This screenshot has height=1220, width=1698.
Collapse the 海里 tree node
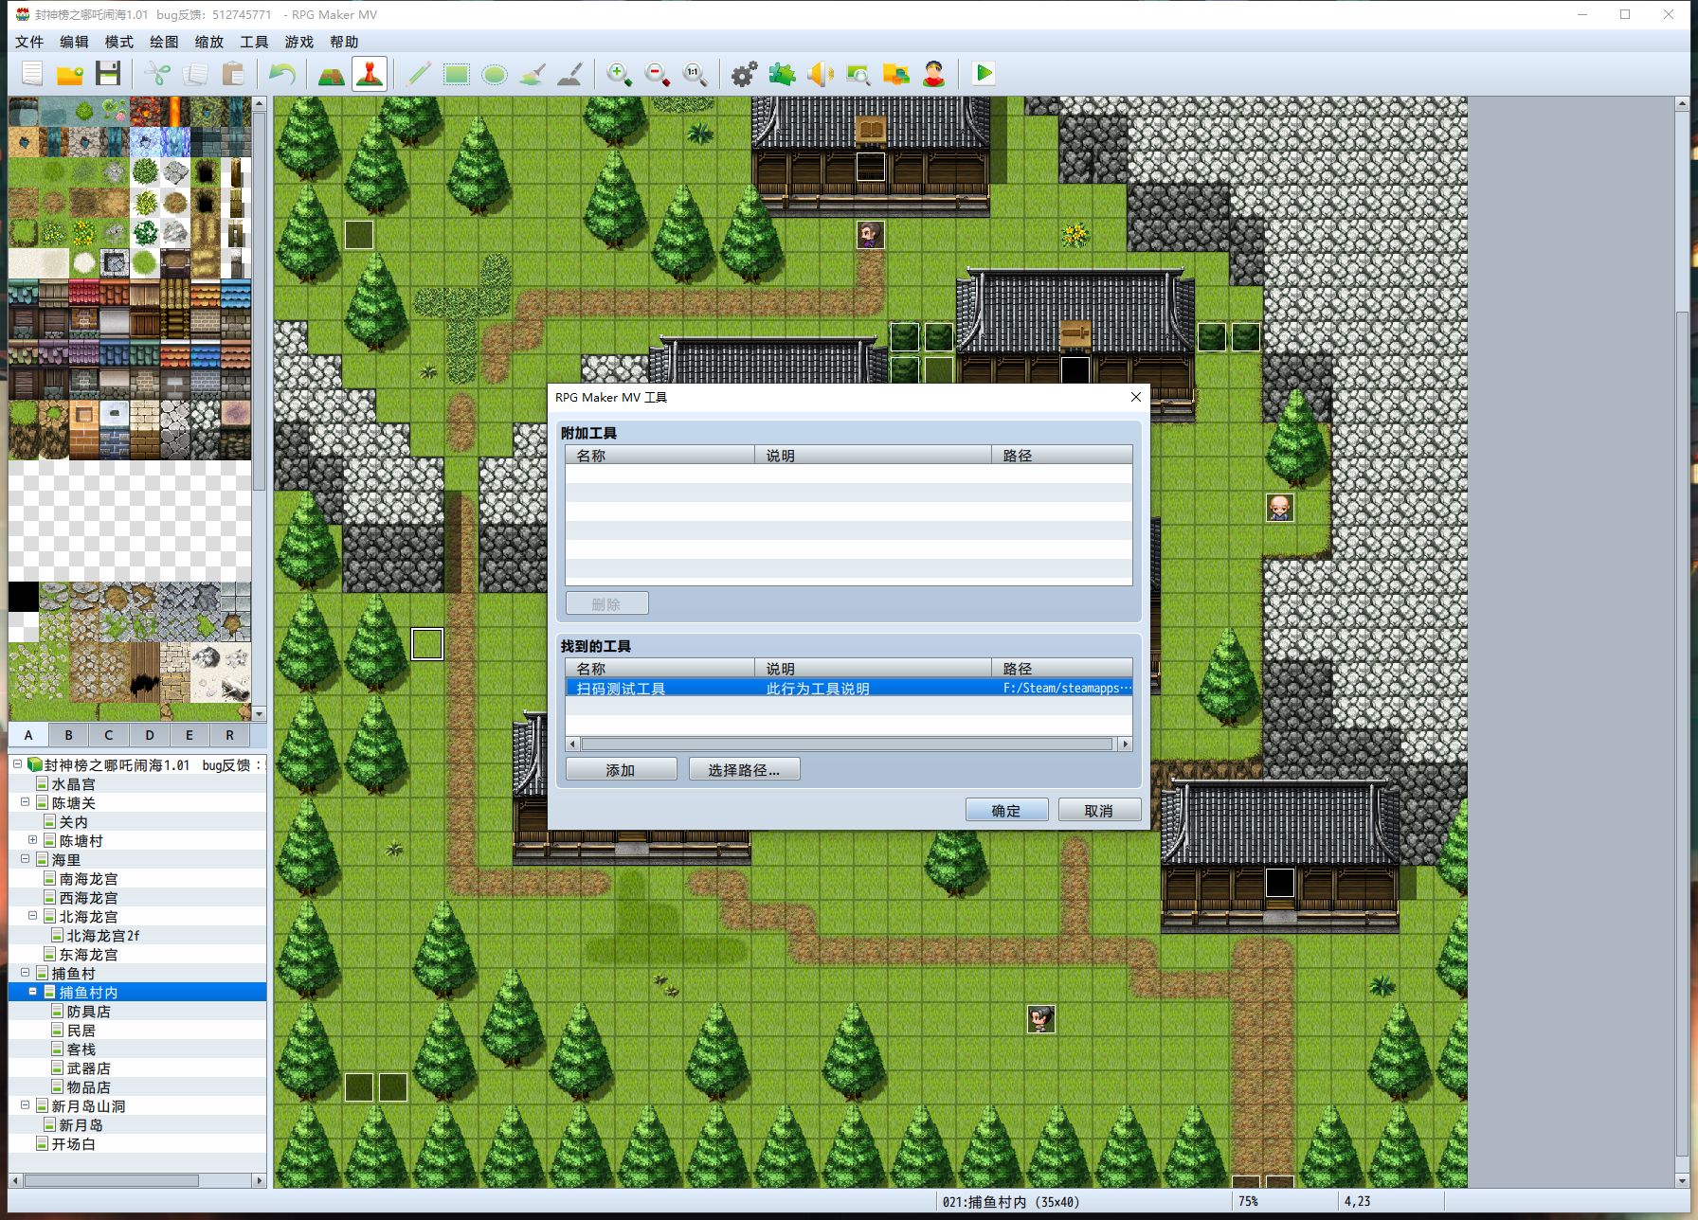coord(26,859)
